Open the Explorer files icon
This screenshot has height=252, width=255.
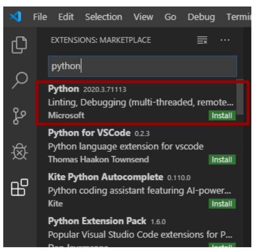click(x=19, y=45)
